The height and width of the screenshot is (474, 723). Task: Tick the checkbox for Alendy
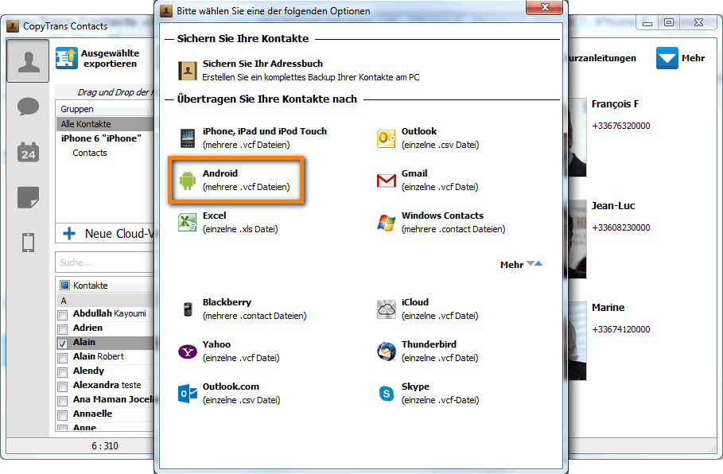click(x=62, y=372)
